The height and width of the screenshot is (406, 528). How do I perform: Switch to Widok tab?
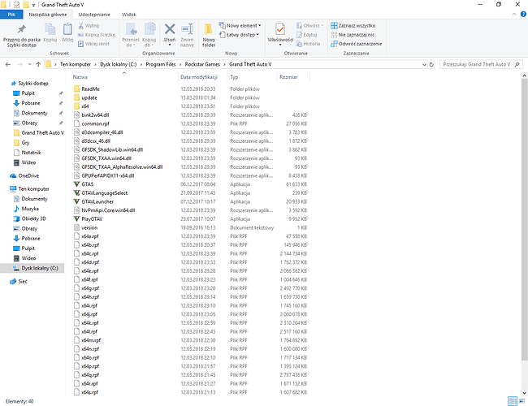point(129,15)
